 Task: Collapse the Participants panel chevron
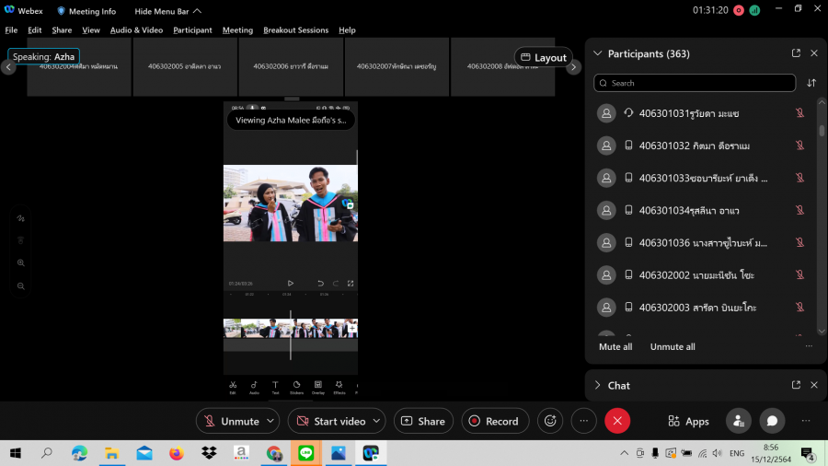[597, 53]
